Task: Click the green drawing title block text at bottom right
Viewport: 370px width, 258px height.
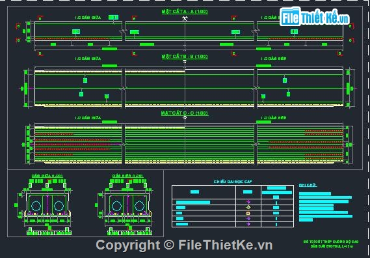Action: coord(331,244)
